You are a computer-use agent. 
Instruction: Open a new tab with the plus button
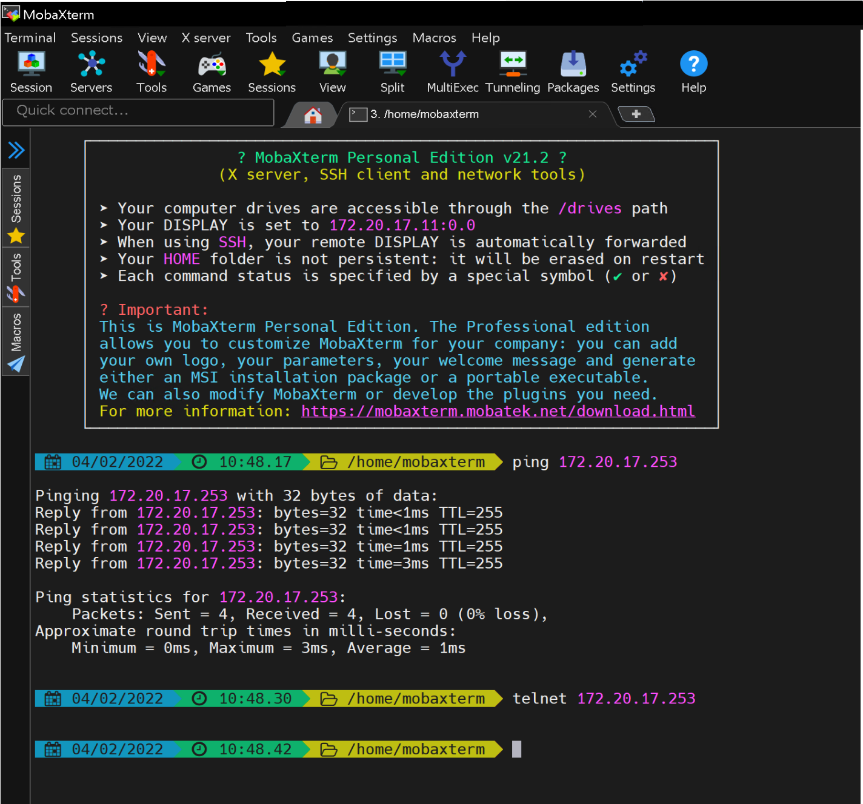coord(636,114)
